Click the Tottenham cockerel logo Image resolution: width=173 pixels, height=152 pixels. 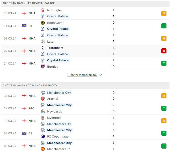(43, 48)
